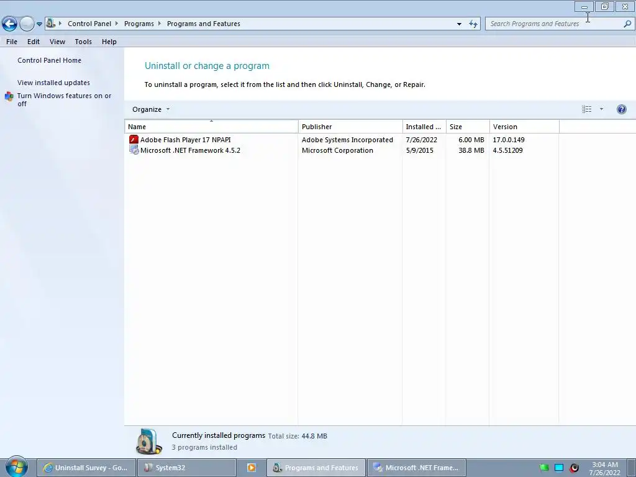
Task: Click the Windows features shield icon
Action: pyautogui.click(x=9, y=96)
